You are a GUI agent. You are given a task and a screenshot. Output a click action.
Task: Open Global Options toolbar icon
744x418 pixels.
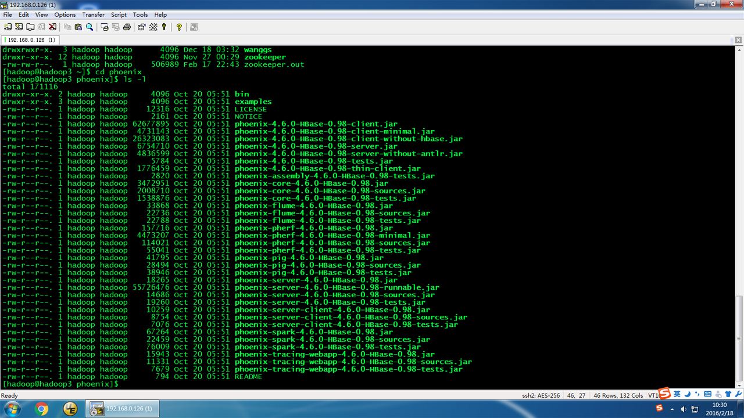click(x=153, y=27)
